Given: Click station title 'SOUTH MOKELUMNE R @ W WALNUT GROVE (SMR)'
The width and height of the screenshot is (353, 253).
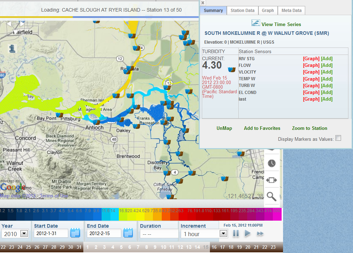Looking at the screenshot, I should click(267, 33).
